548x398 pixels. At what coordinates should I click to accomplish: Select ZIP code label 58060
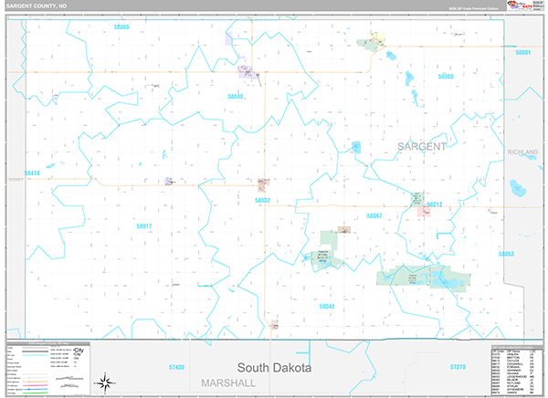click(x=446, y=76)
